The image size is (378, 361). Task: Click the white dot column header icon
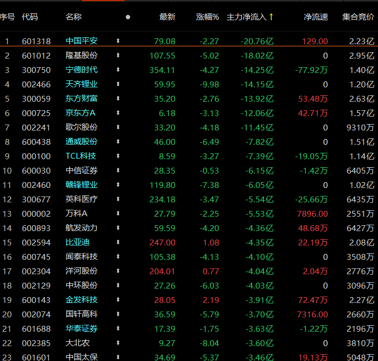[x=128, y=17]
